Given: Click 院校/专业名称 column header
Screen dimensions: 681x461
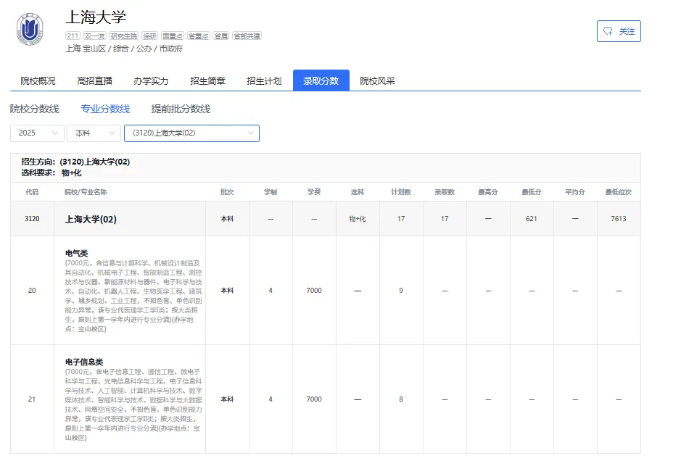Looking at the screenshot, I should (x=86, y=192).
